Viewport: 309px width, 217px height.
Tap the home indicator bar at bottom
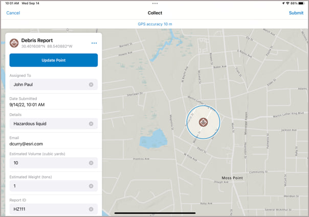tap(155, 213)
